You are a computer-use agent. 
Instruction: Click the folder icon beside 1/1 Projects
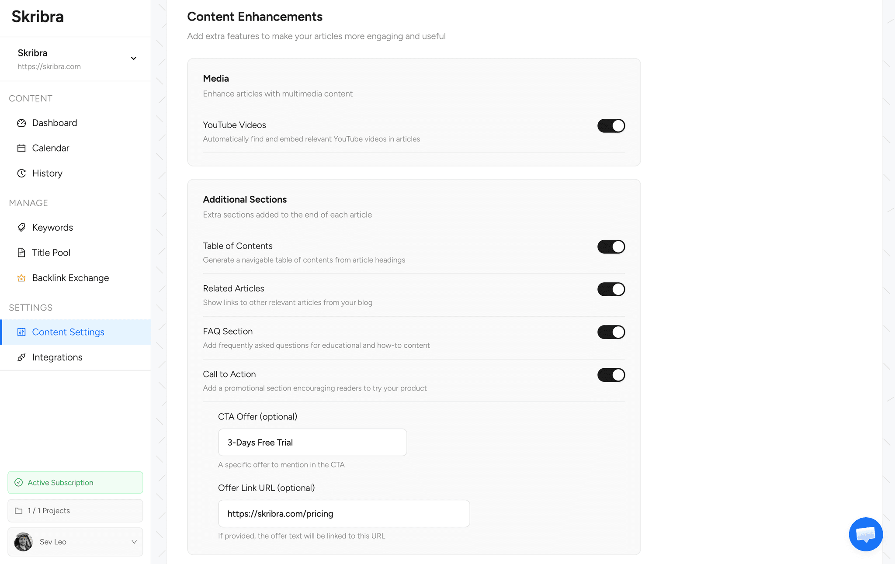coord(18,510)
